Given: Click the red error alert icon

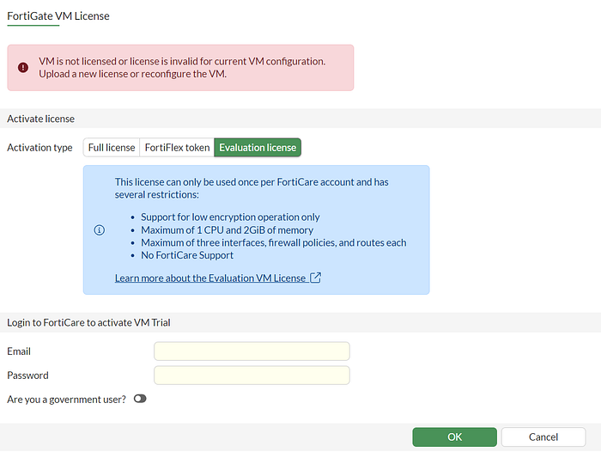Looking at the screenshot, I should point(23,68).
